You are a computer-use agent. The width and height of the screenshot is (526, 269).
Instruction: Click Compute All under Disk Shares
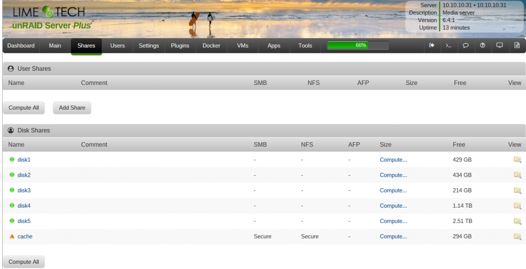[24, 262]
